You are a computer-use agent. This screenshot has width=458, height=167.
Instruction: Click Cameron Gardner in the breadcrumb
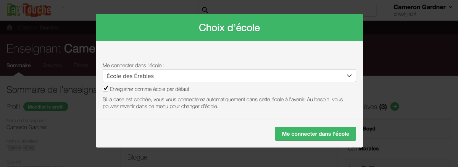pyautogui.click(x=38, y=28)
